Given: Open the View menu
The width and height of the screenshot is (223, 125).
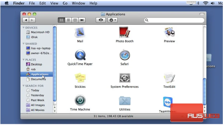Looking at the screenshot, I should [54, 3].
